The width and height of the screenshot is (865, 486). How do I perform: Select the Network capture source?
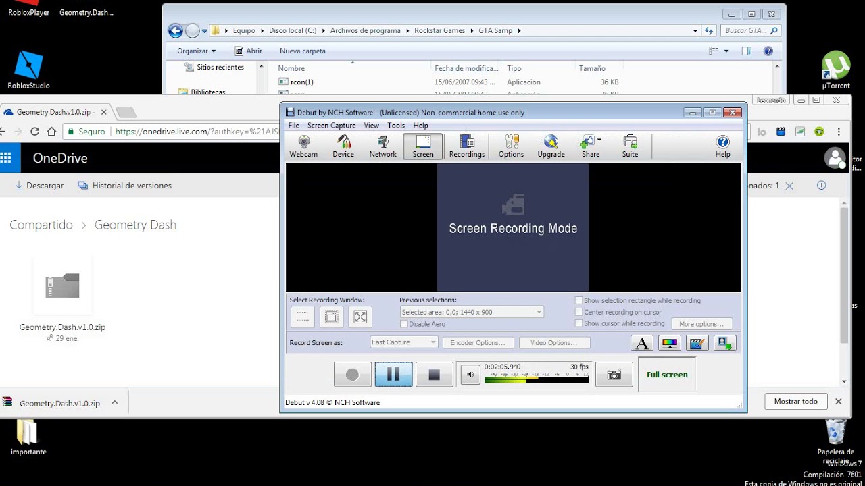[x=382, y=146]
